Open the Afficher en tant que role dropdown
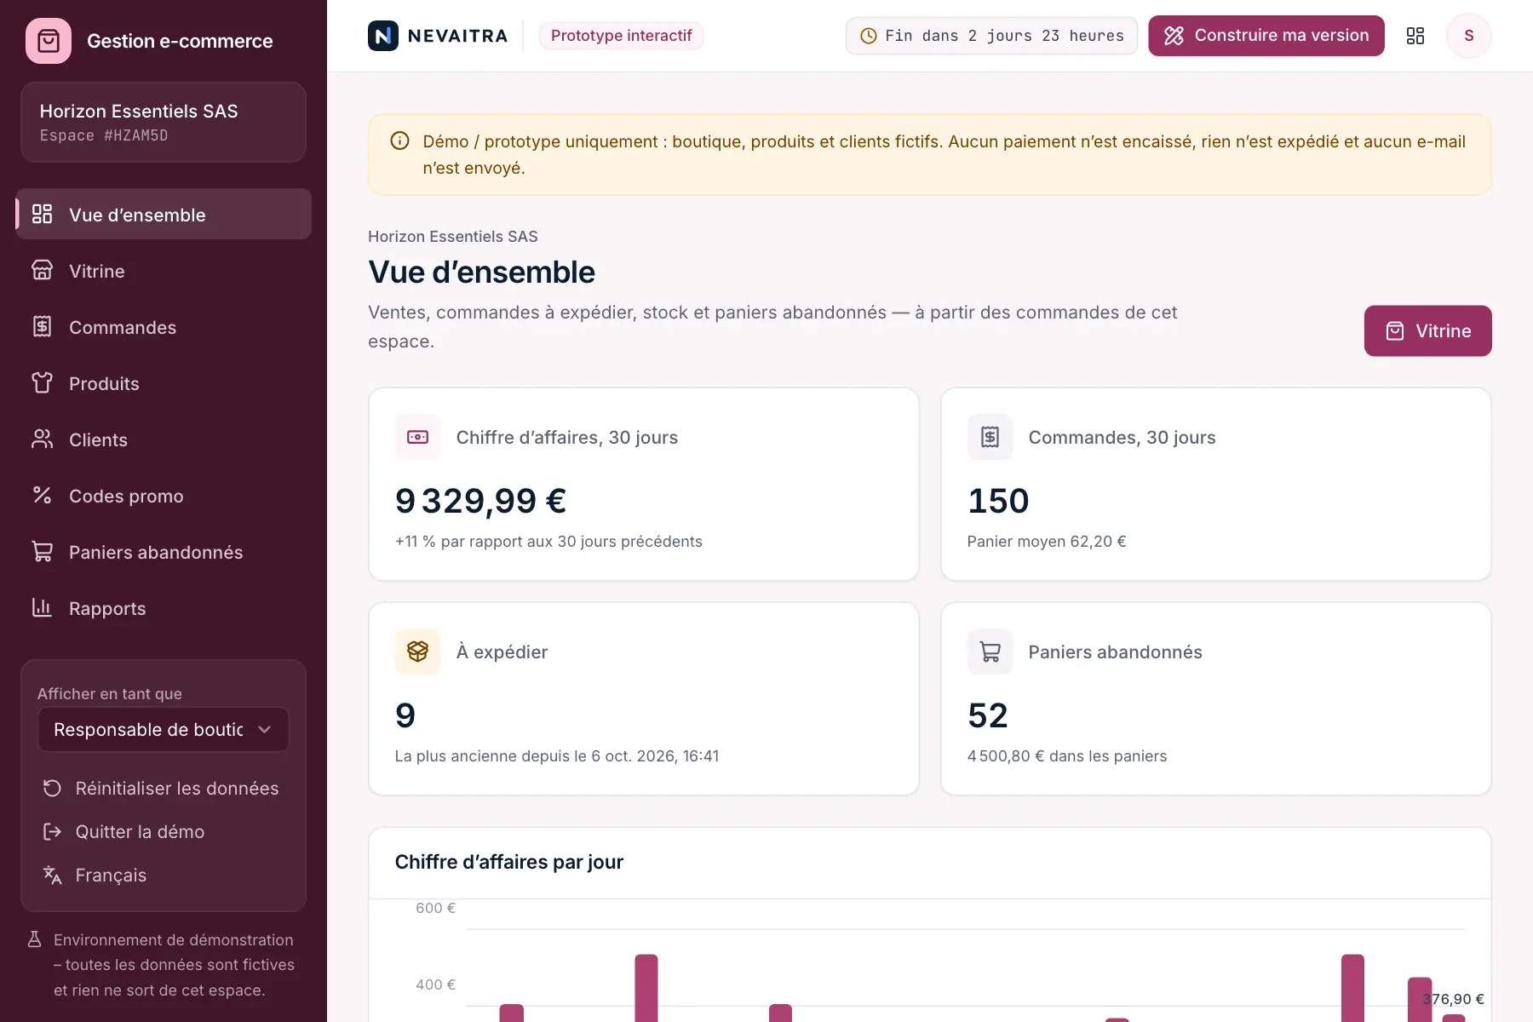The image size is (1533, 1022). pos(164,730)
